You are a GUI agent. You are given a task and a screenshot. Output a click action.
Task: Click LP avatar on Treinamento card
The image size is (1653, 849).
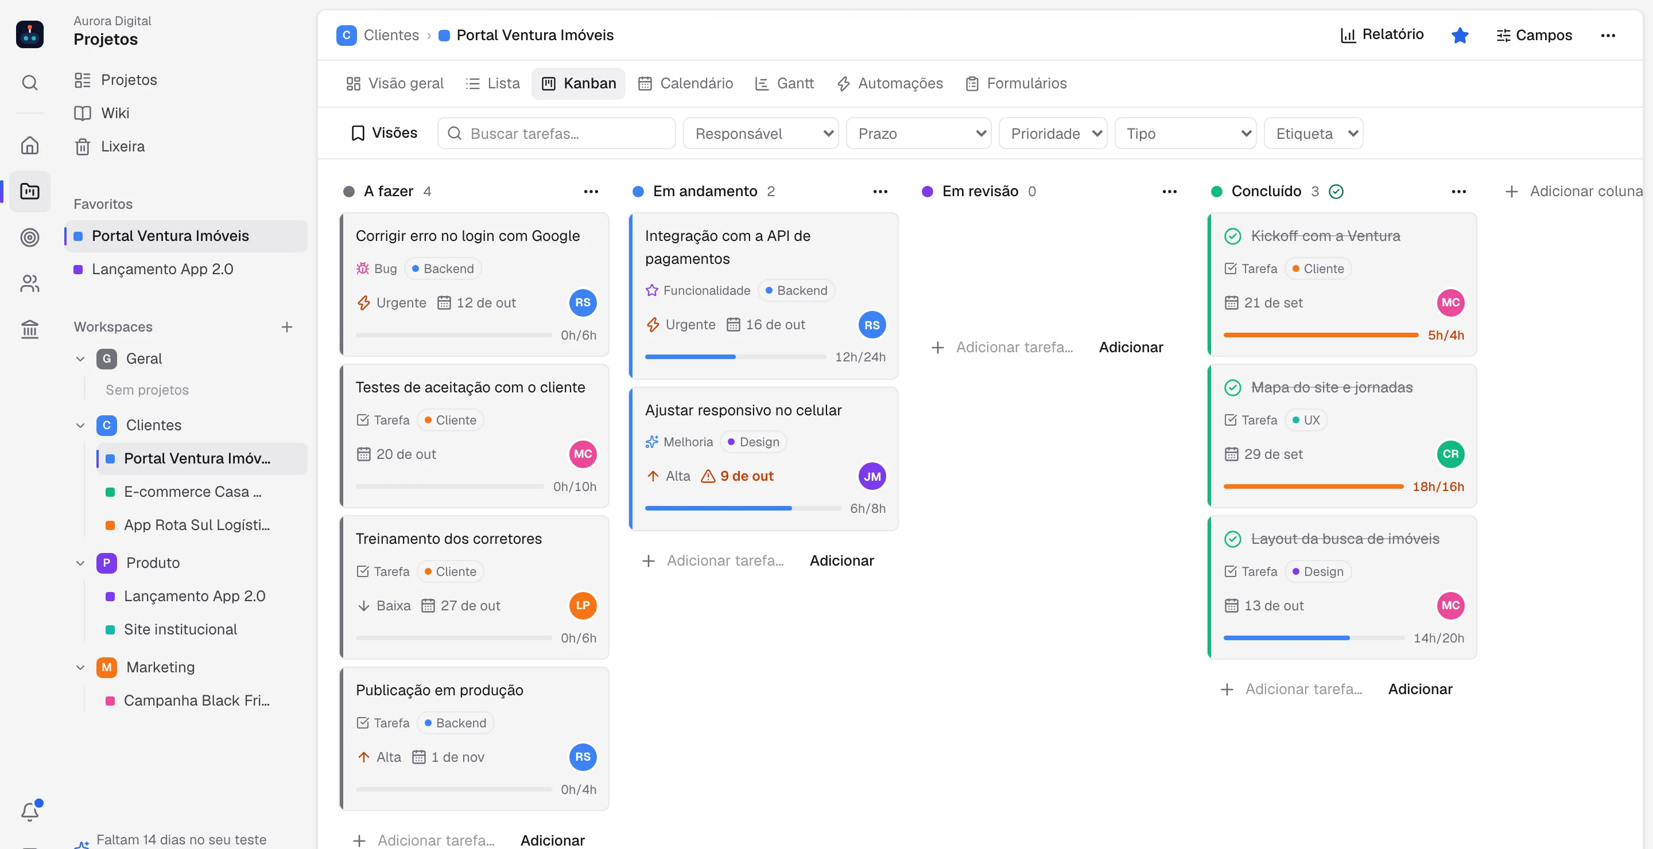click(x=583, y=605)
